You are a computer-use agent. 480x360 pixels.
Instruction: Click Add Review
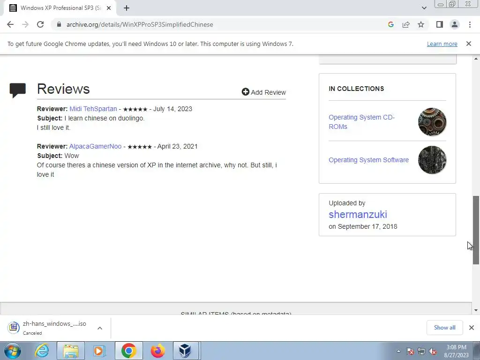(263, 92)
